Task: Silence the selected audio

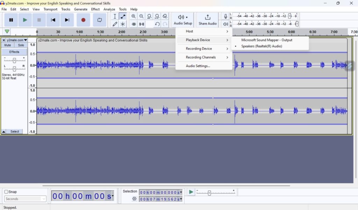Action: [142, 24]
